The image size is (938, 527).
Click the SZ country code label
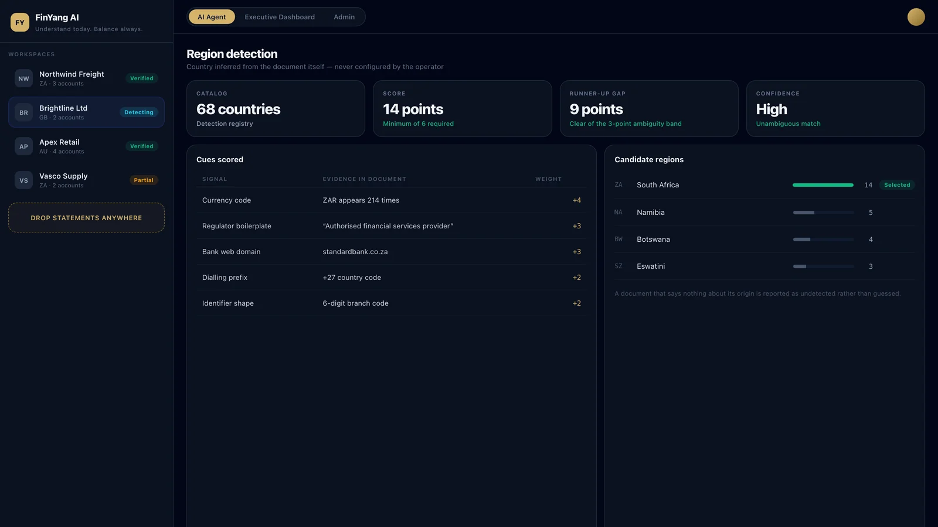(618, 266)
